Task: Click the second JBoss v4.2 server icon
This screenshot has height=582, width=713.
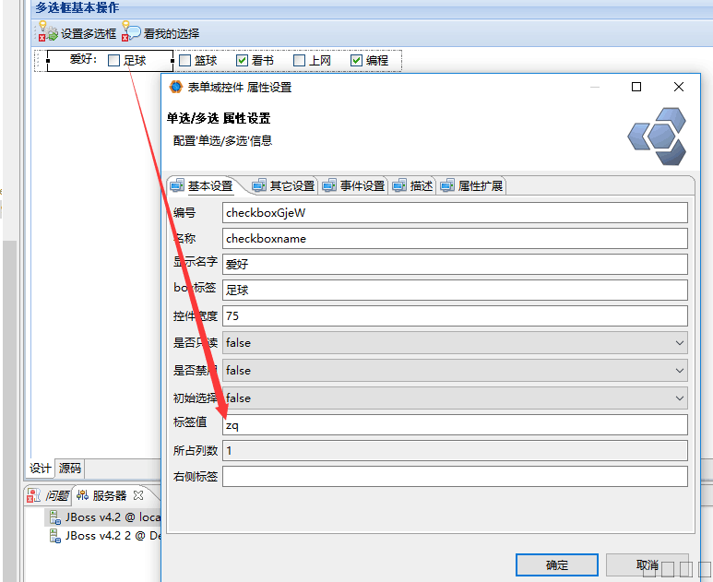Action: 55,535
